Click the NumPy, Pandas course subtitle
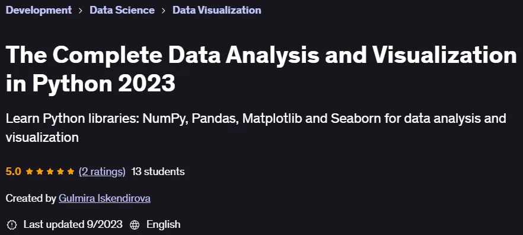This screenshot has width=523, height=235. pos(256,128)
